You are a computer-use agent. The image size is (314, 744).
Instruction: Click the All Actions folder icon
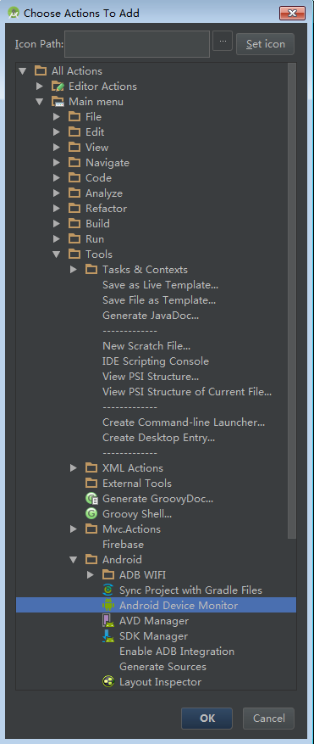(41, 70)
